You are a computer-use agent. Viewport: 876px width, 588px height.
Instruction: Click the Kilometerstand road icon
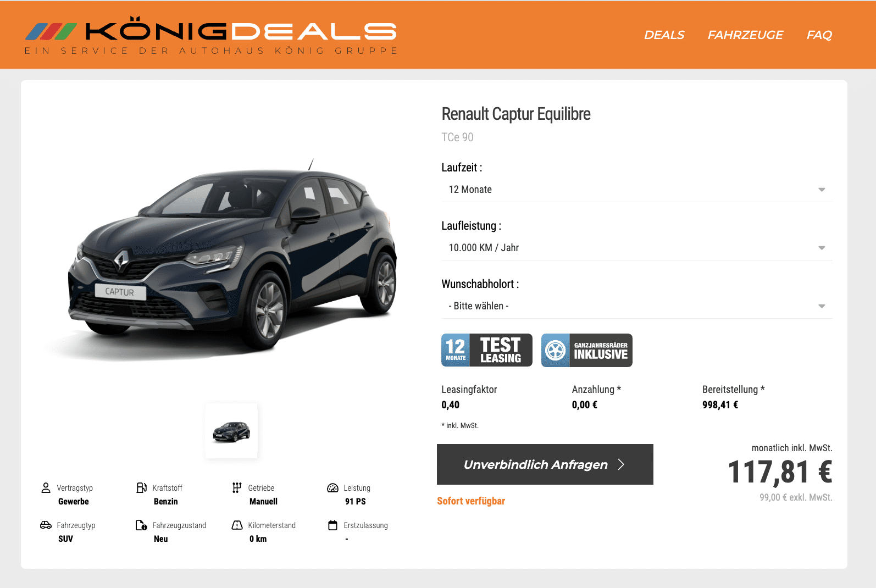(x=237, y=525)
